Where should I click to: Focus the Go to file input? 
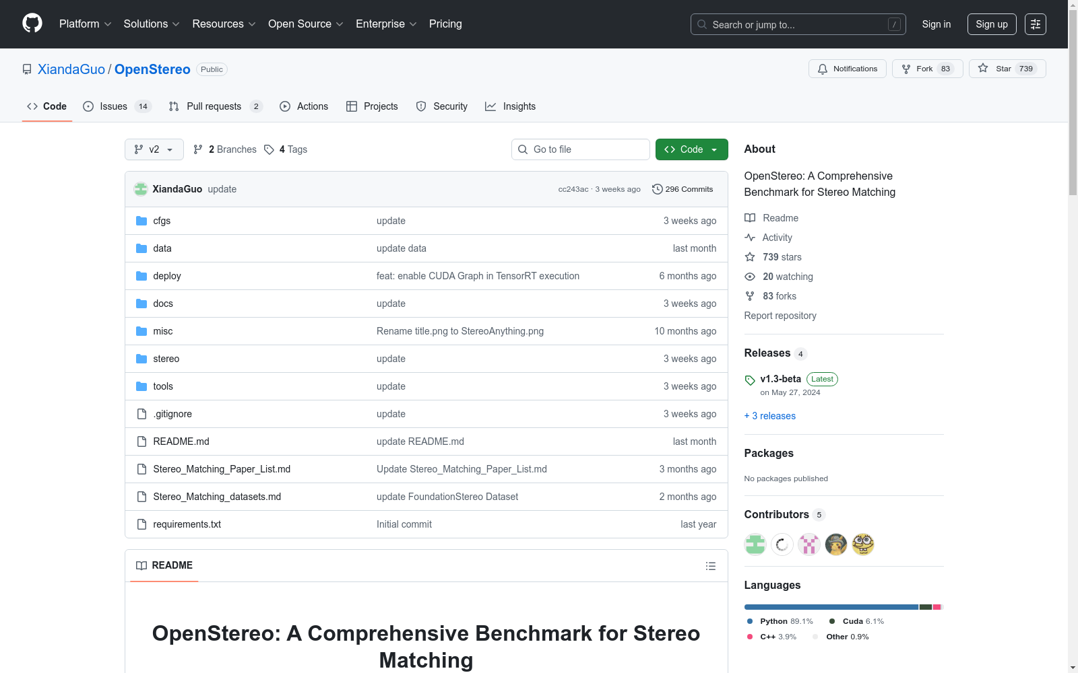(581, 149)
